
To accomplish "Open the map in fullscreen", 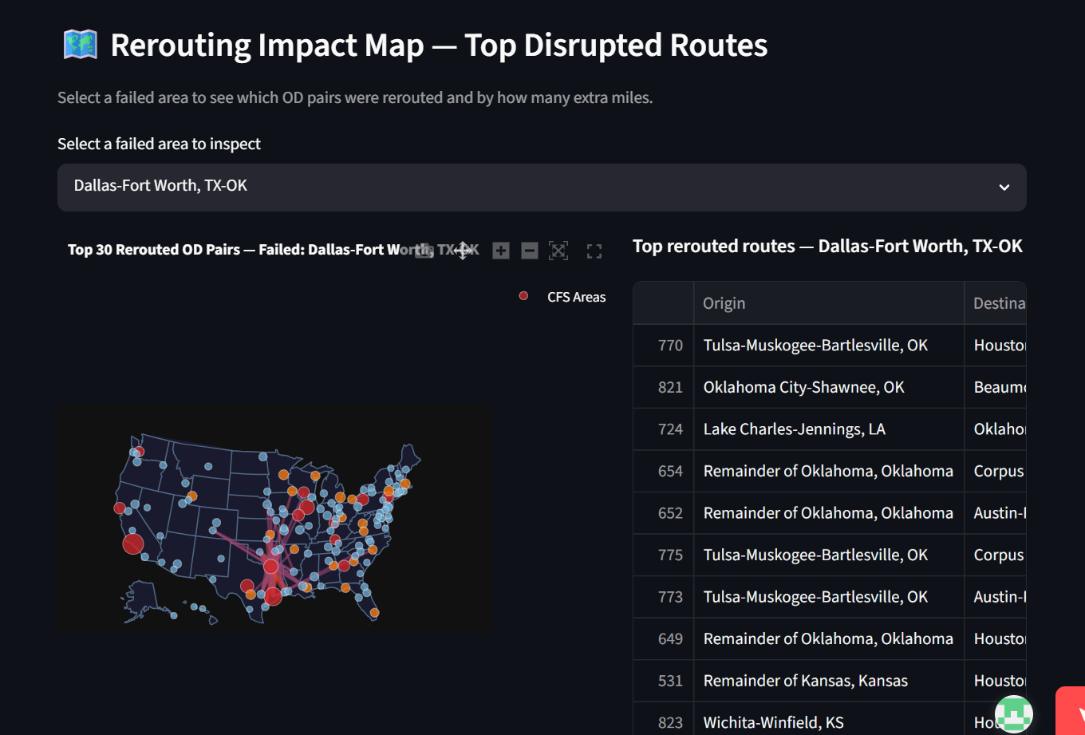I will [594, 251].
